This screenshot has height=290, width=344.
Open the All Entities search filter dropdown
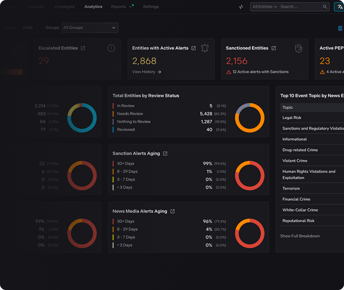pyautogui.click(x=265, y=7)
